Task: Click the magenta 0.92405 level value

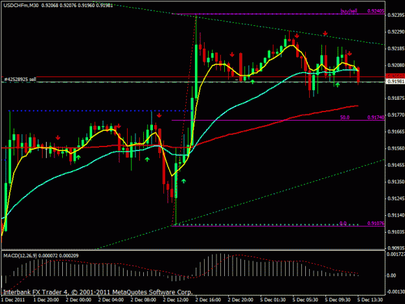Action: [376, 11]
